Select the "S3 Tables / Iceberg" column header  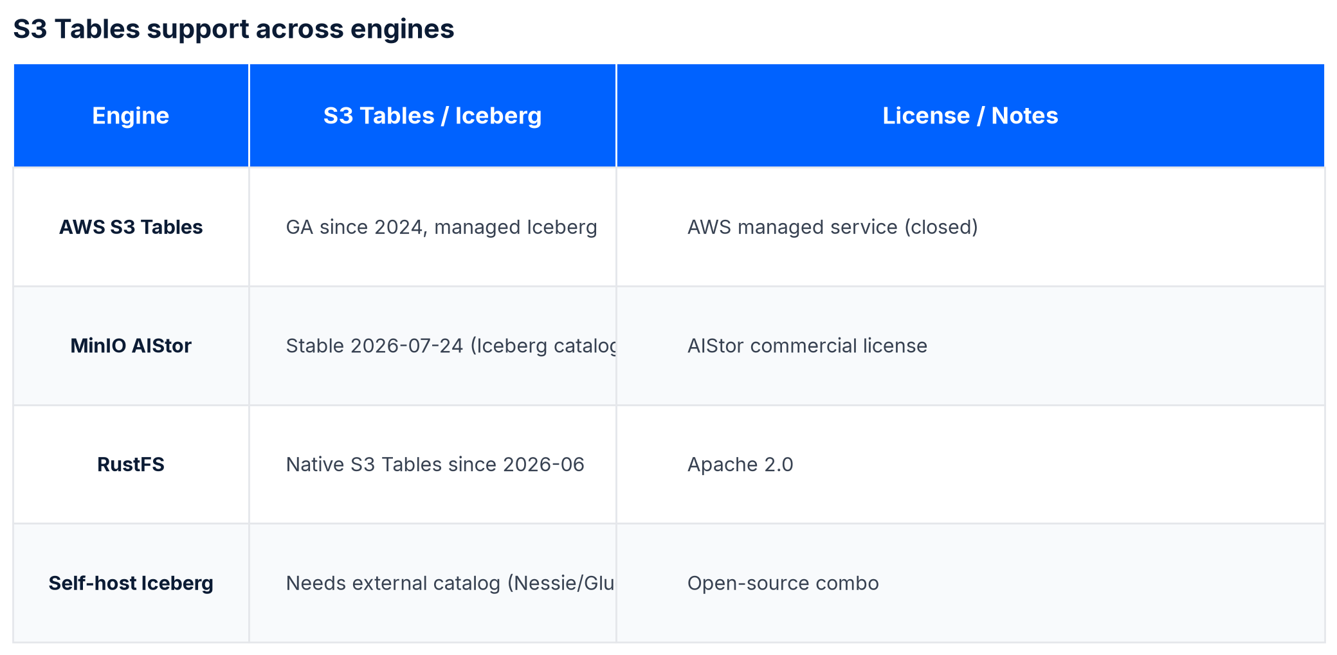[x=432, y=116]
